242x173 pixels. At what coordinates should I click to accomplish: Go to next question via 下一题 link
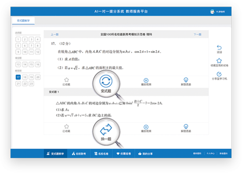(197, 35)
